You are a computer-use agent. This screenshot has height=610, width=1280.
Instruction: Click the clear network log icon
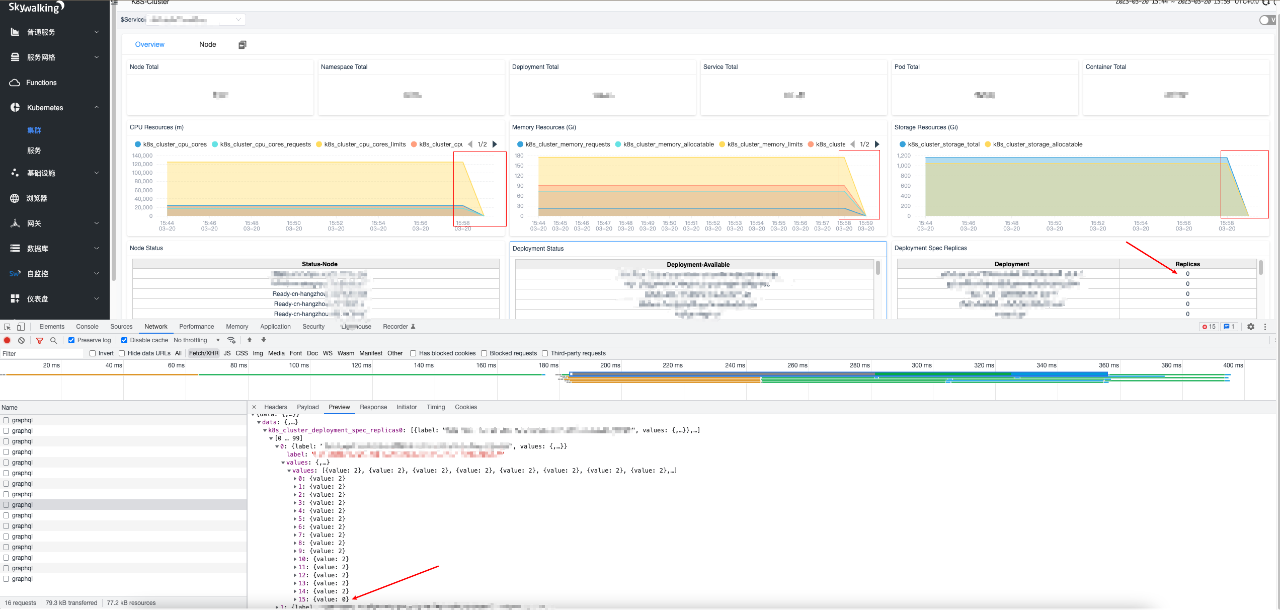[21, 340]
